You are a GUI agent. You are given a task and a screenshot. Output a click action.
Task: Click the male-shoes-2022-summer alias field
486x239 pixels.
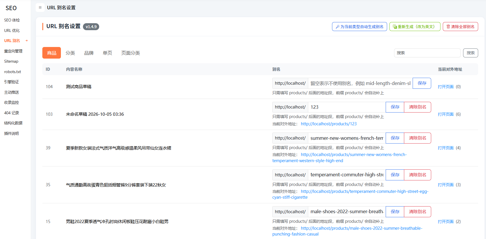347,212
